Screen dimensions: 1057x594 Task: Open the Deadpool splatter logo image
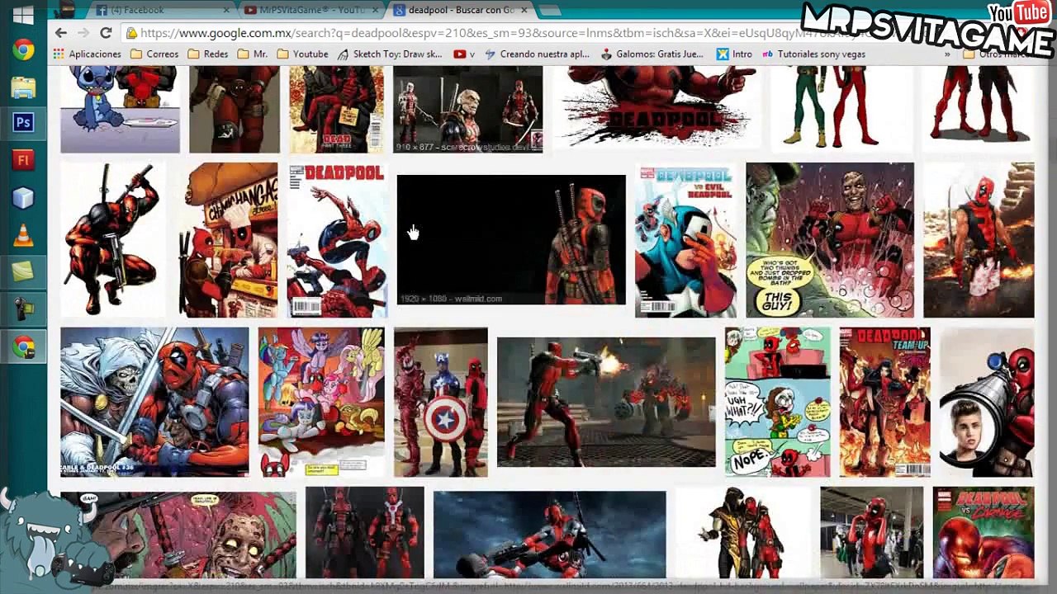[656, 110]
